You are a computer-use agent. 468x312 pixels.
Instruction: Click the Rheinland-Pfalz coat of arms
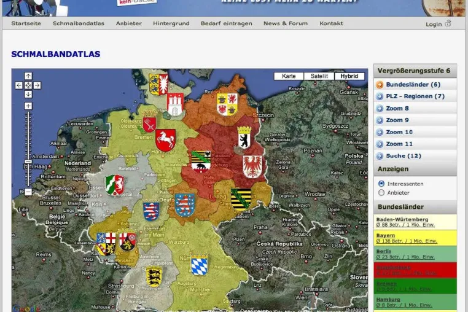click(128, 241)
